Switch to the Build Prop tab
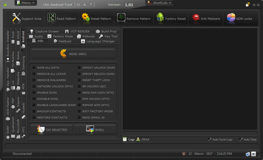263x160 pixels. pos(106,31)
